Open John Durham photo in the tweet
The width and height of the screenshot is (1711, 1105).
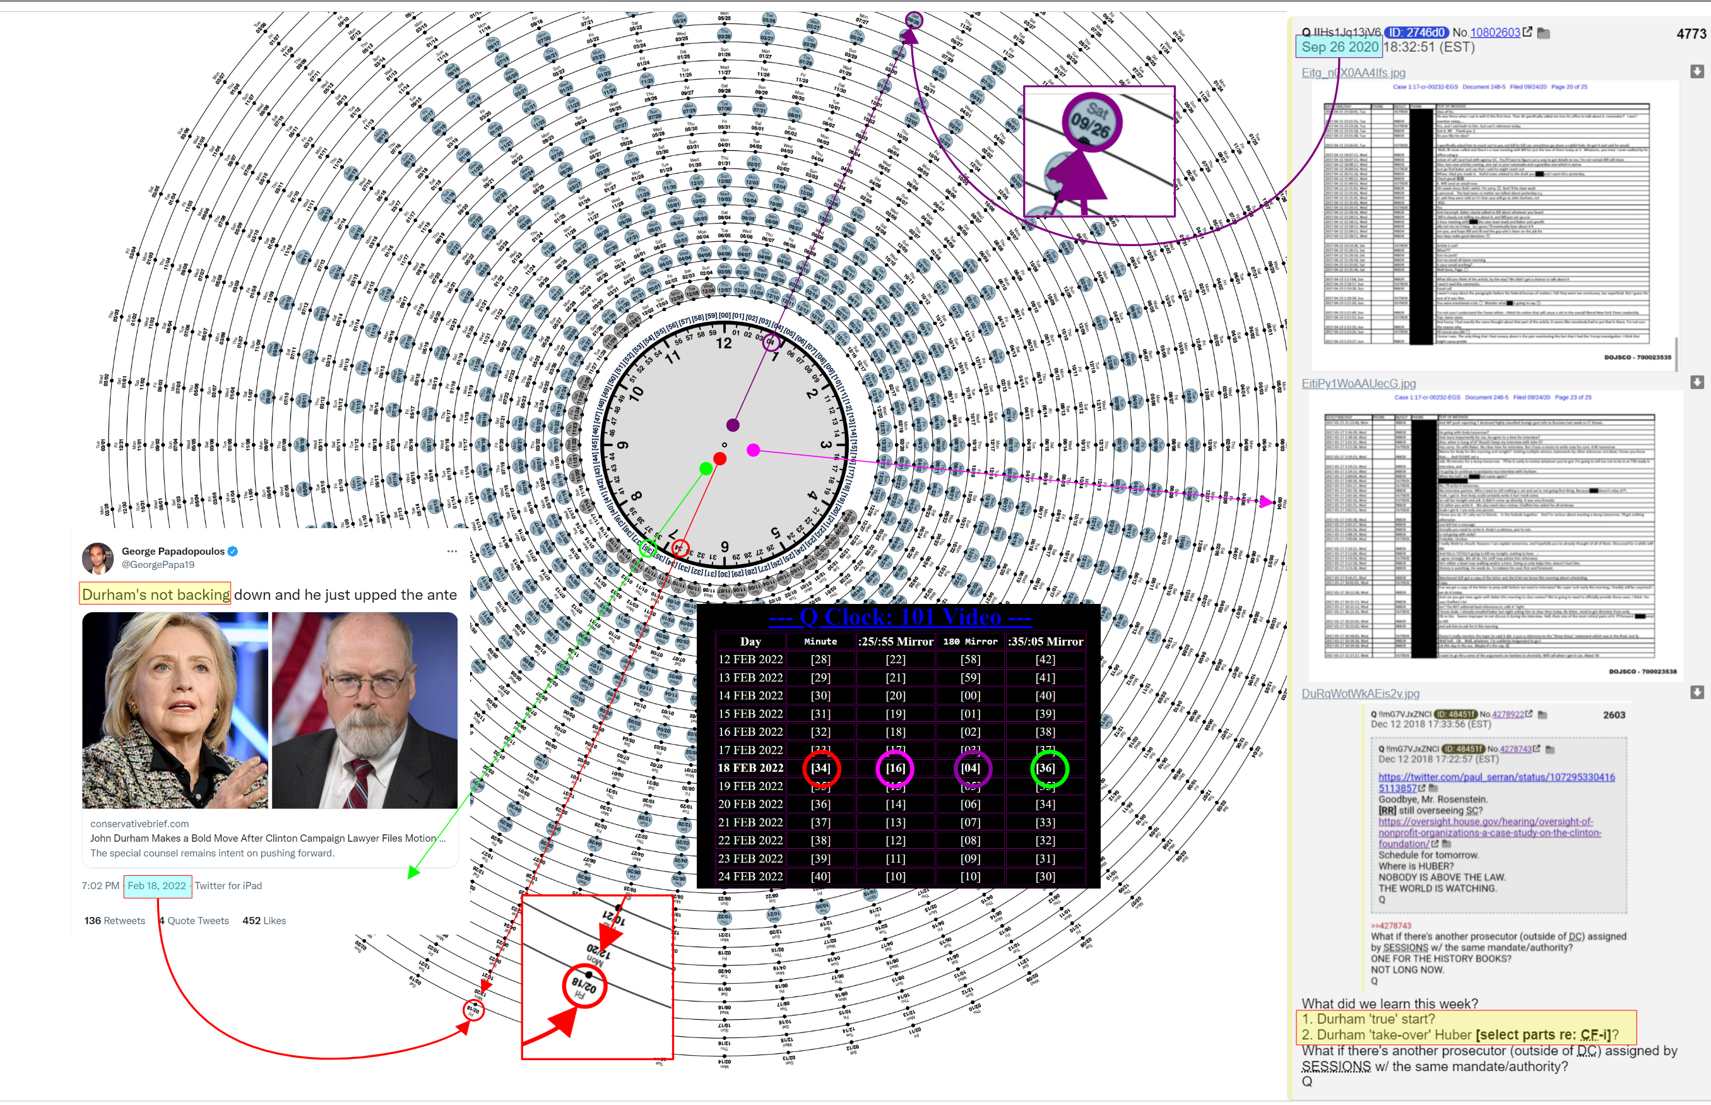(x=364, y=710)
